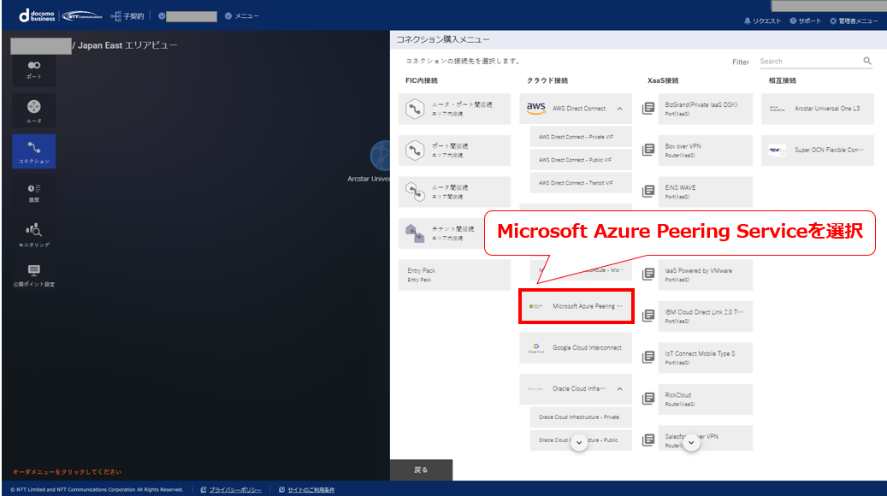Click the ポート間接続 connection icon
Screen dimensions: 887x496
(x=415, y=151)
